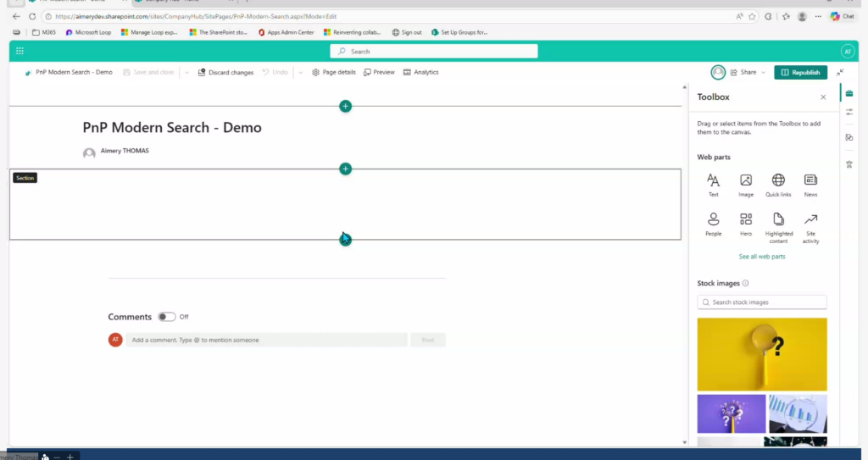The image size is (868, 460).
Task: Add section above the page title
Action: tap(346, 106)
